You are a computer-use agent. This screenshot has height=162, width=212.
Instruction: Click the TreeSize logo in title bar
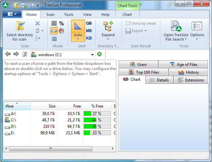click(5, 5)
